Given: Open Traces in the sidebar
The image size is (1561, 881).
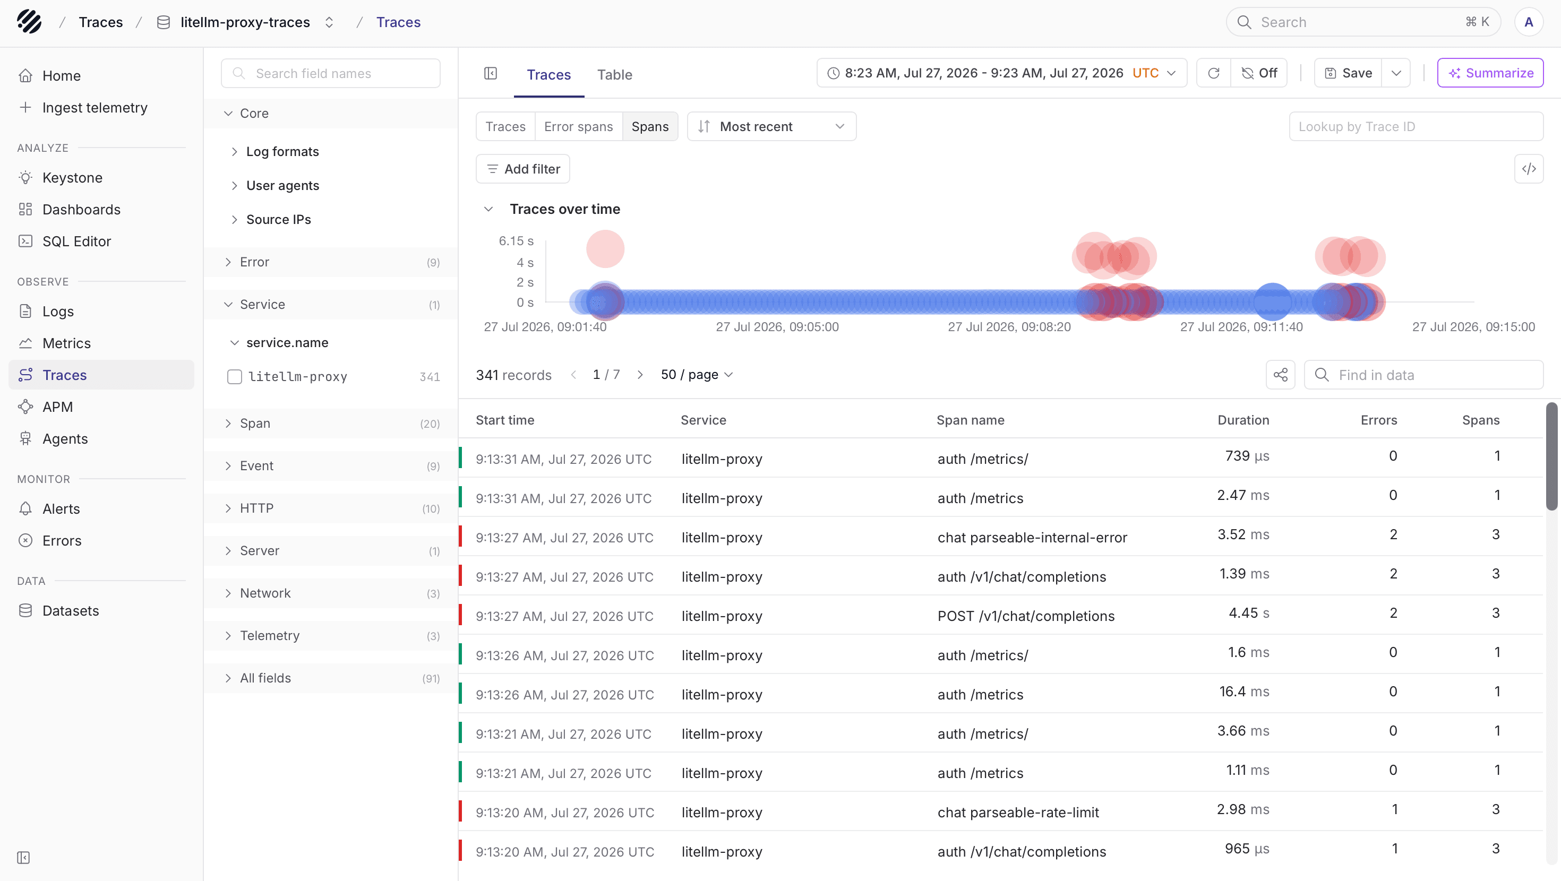Looking at the screenshot, I should pos(101,375).
